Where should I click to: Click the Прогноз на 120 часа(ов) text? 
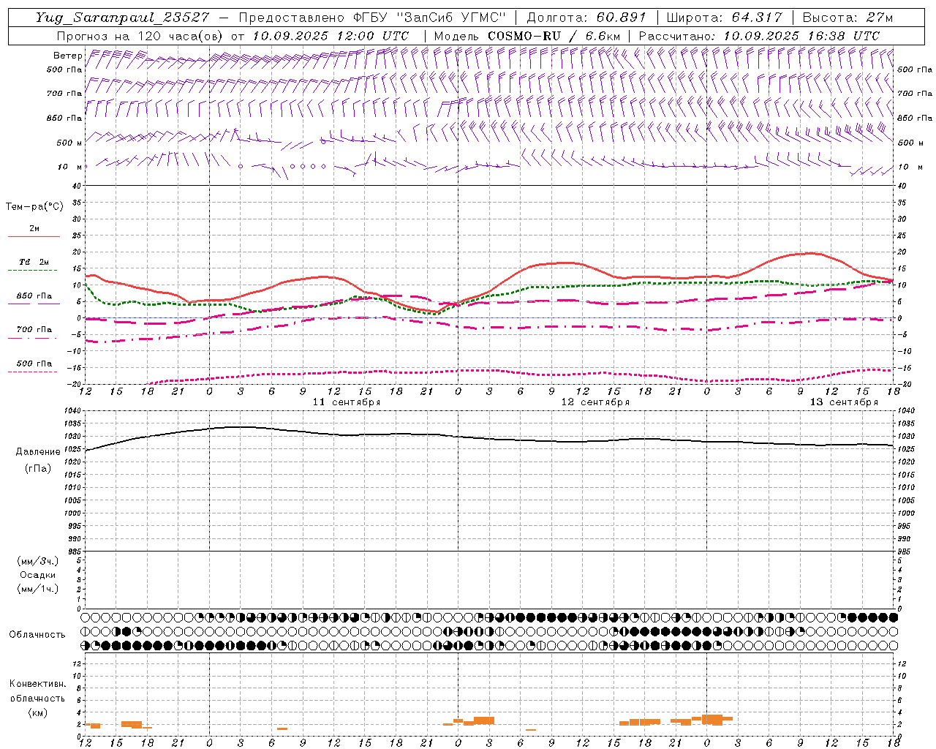coord(140,35)
